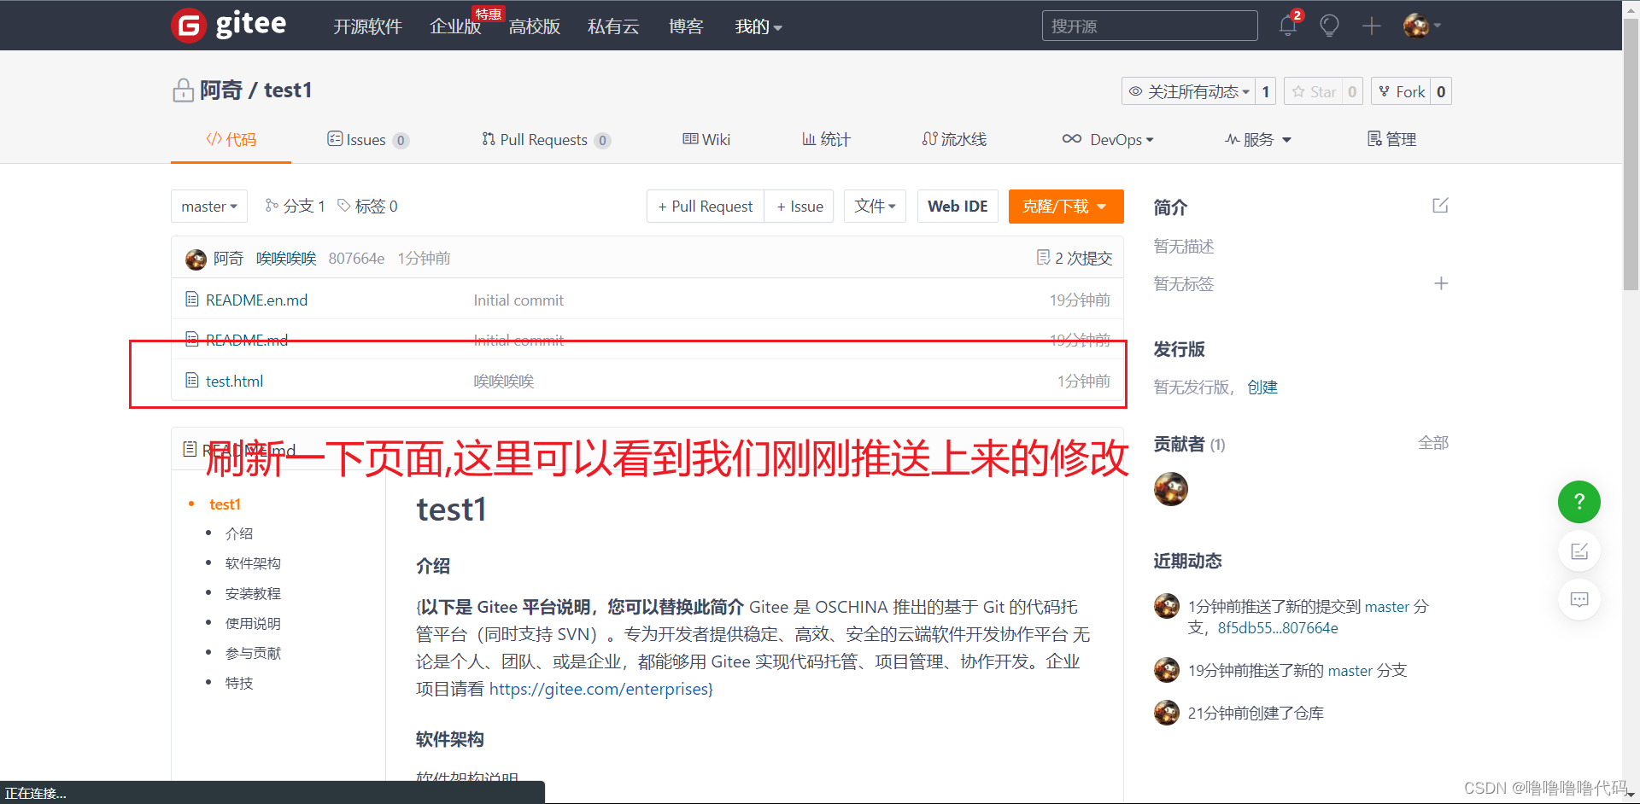Click the green help question mark button
Viewport: 1640px width, 804px height.
pyautogui.click(x=1578, y=502)
